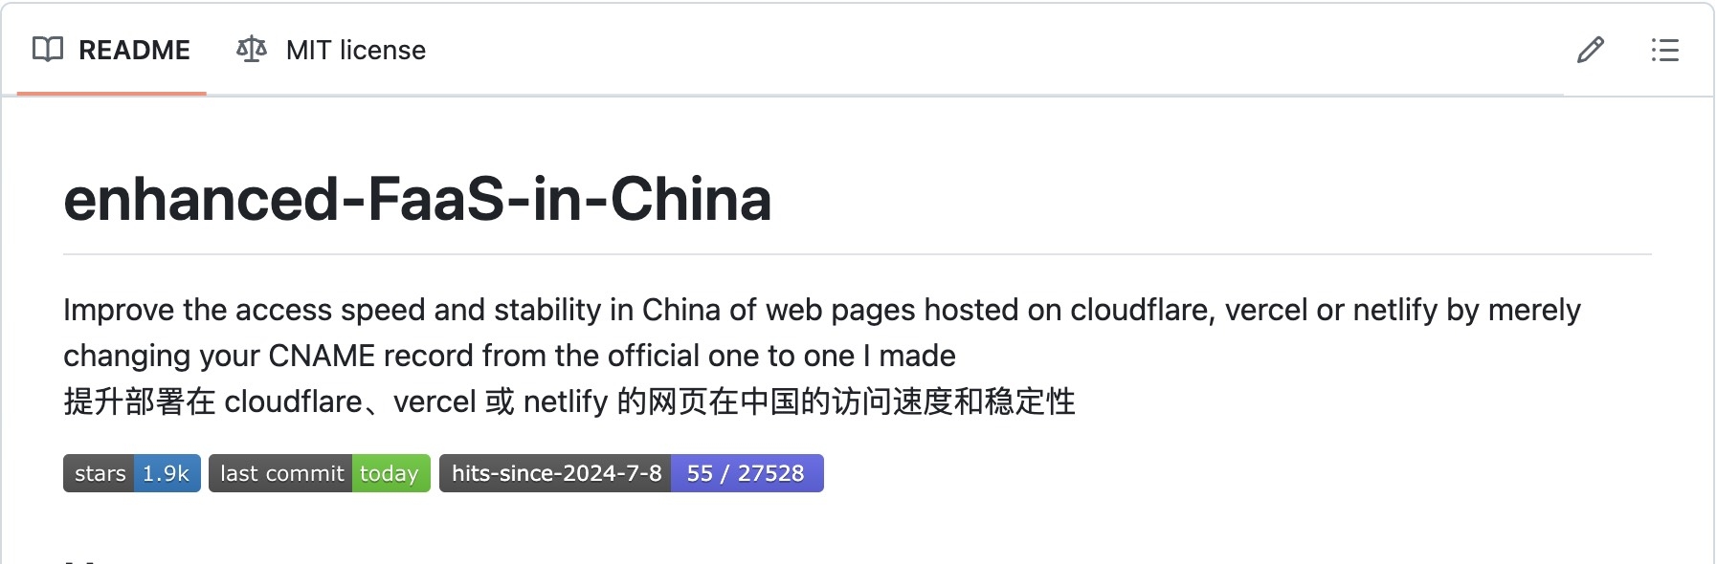
Task: Click the book icon beside README
Action: tap(48, 50)
